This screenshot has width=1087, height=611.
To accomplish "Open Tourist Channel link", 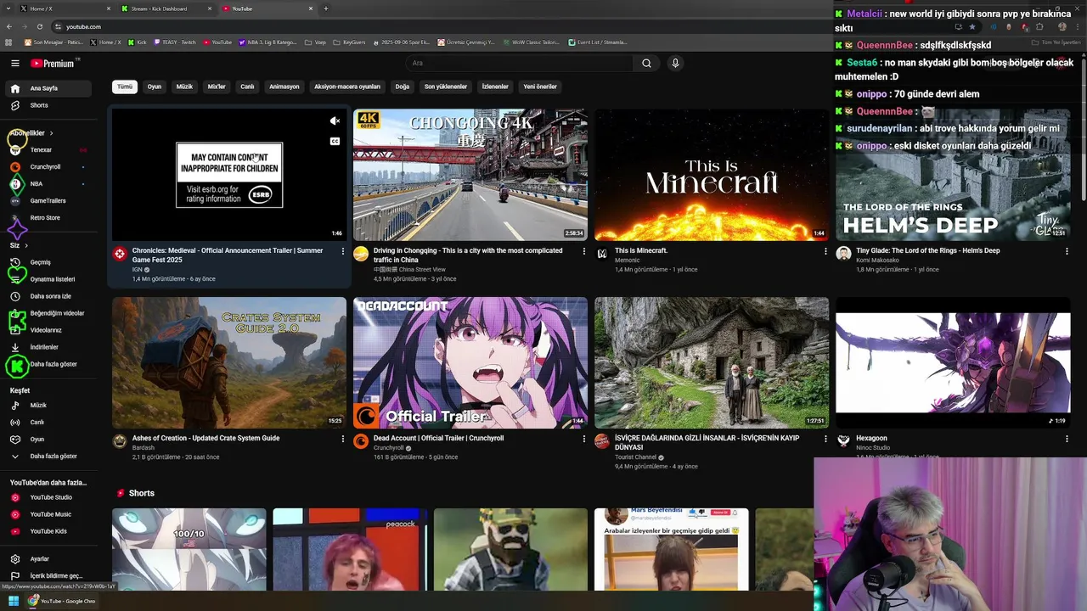I will (635, 457).
